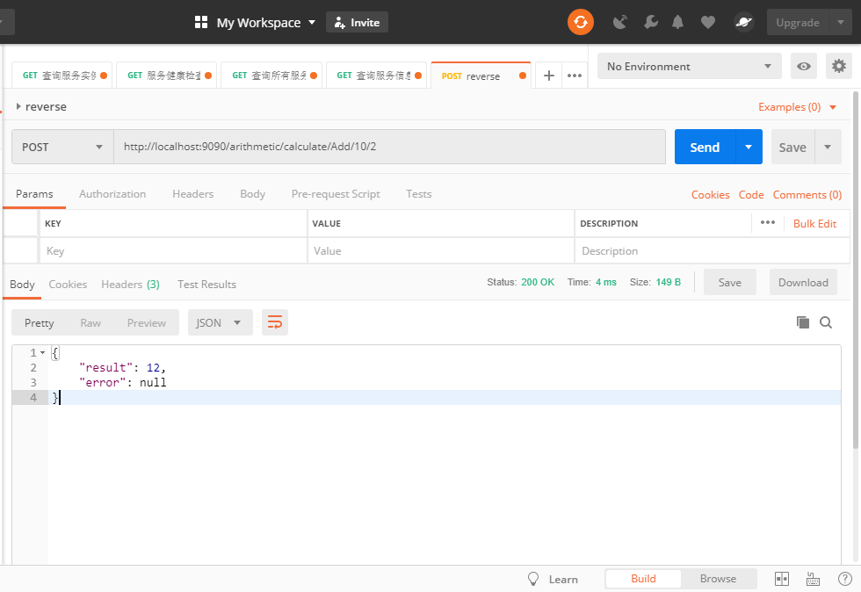
Task: Search the response body magnifier icon
Action: (825, 322)
